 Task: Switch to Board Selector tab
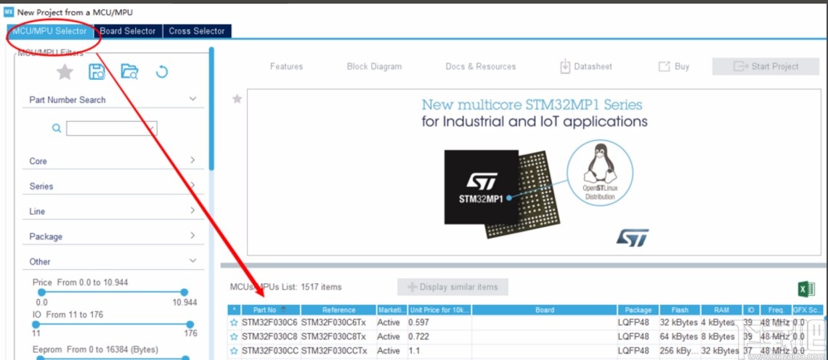pos(129,31)
